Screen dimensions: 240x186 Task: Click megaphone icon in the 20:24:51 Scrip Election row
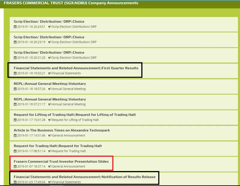pyautogui.click(x=50, y=27)
